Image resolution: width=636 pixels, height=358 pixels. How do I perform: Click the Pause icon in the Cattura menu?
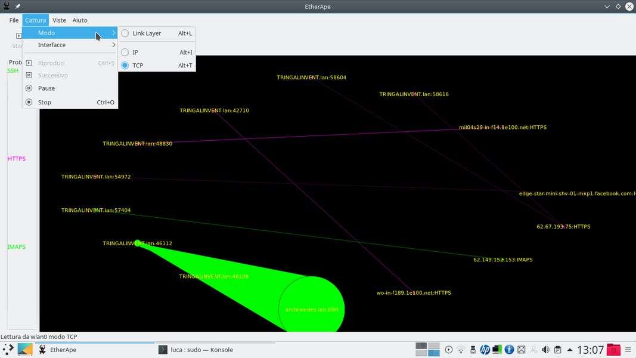coord(29,88)
